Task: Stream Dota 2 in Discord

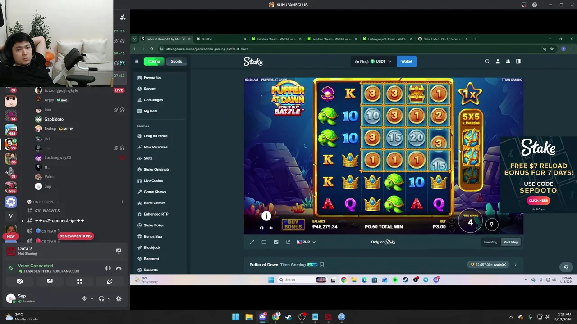Action: click(119, 251)
